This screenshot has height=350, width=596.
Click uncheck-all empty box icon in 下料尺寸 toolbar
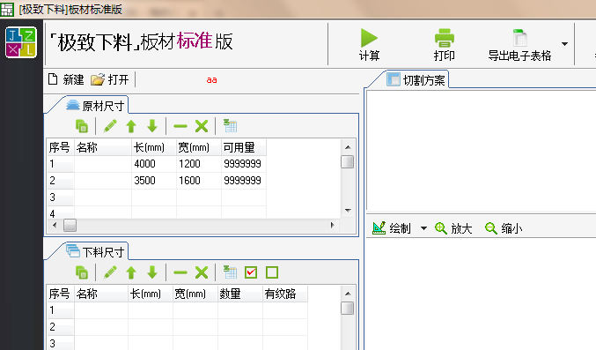pyautogui.click(x=272, y=272)
